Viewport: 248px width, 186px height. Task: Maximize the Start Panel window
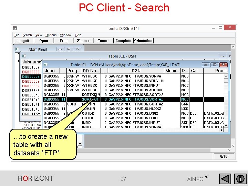point(69,49)
